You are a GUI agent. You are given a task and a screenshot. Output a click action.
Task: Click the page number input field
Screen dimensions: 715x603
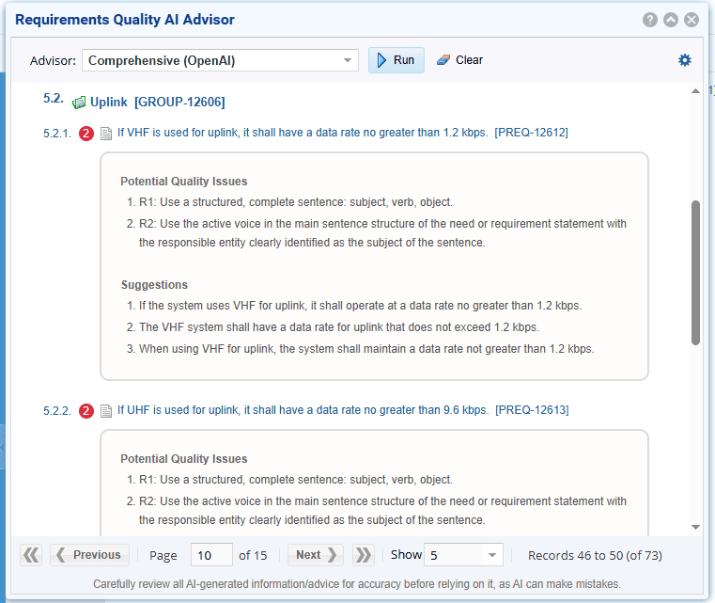click(210, 555)
